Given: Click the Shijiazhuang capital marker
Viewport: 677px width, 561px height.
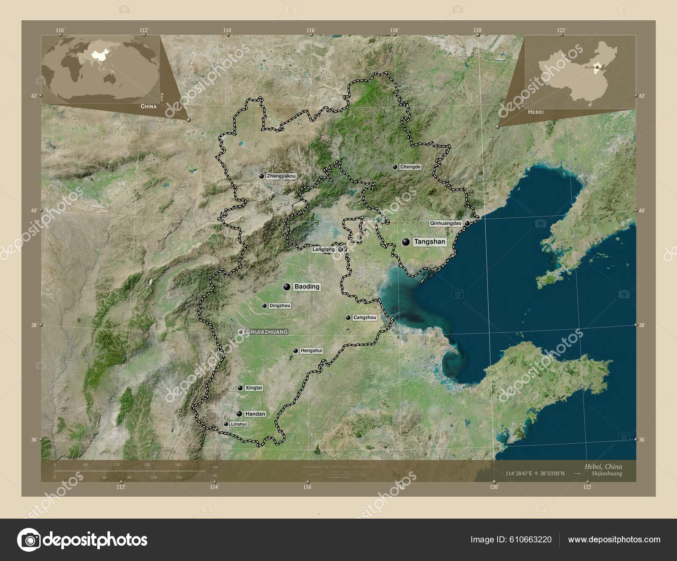Looking at the screenshot, I should point(242,332).
